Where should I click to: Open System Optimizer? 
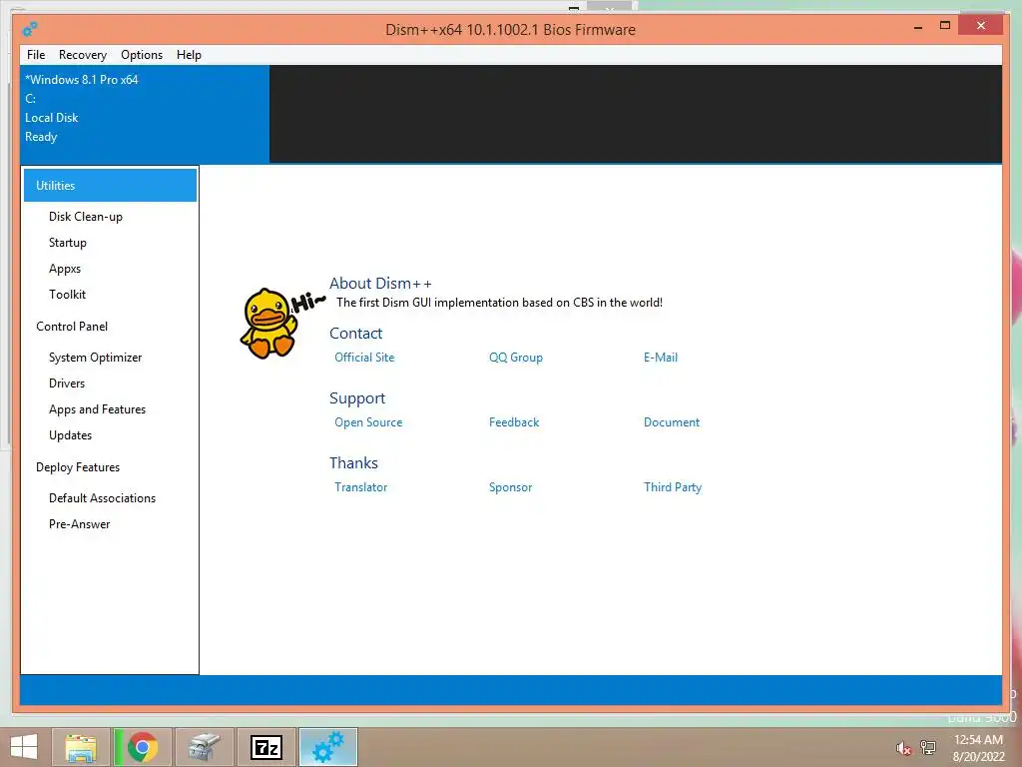[x=95, y=358]
